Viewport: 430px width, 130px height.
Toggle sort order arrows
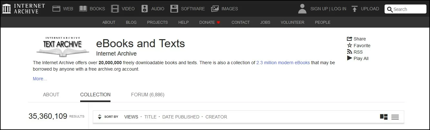100,117
